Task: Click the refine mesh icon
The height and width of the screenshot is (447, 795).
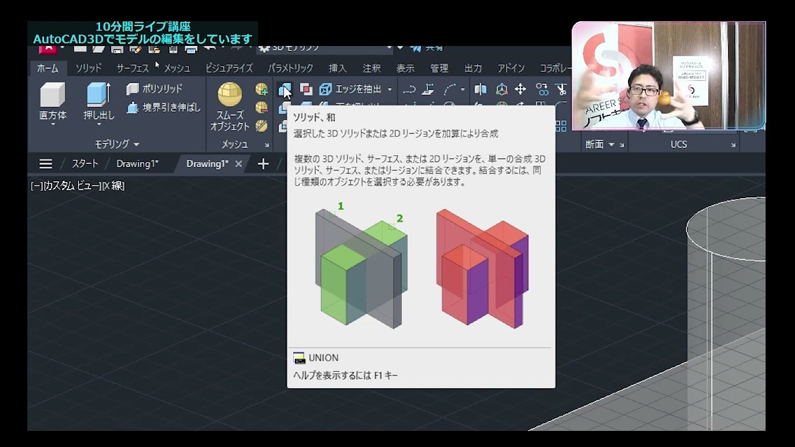Action: 261,125
